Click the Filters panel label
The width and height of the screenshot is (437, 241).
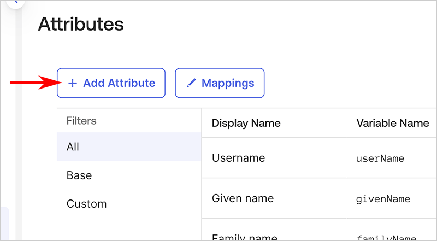81,121
